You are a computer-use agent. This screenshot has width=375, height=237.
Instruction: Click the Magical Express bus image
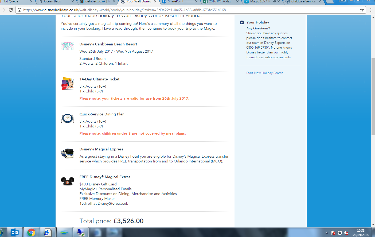coord(68,153)
